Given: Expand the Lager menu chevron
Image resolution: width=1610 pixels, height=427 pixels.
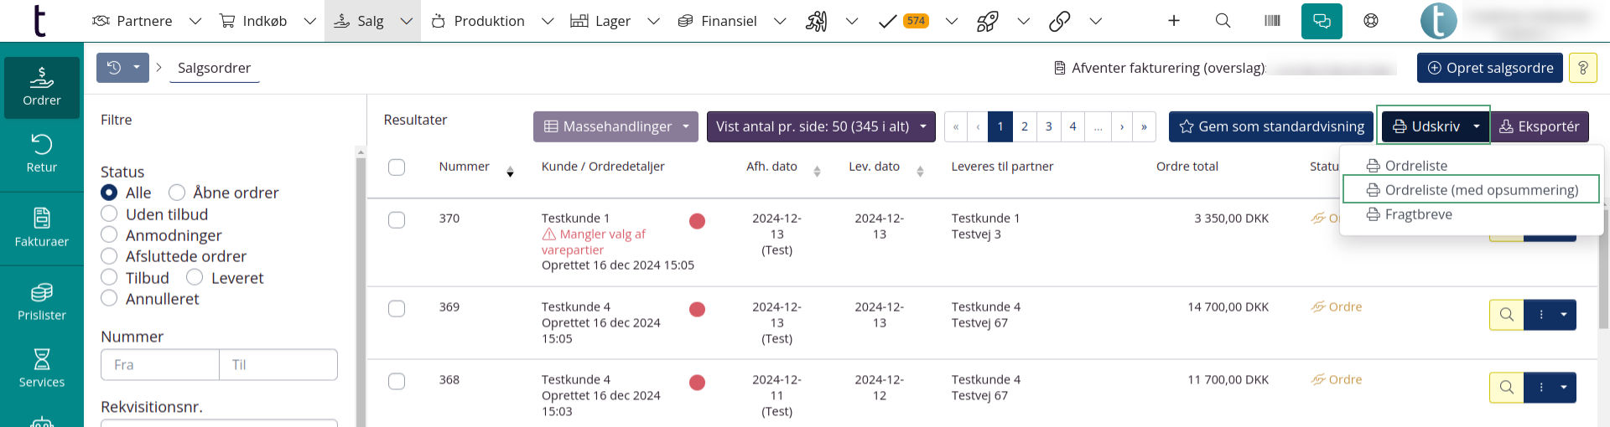Looking at the screenshot, I should point(654,21).
